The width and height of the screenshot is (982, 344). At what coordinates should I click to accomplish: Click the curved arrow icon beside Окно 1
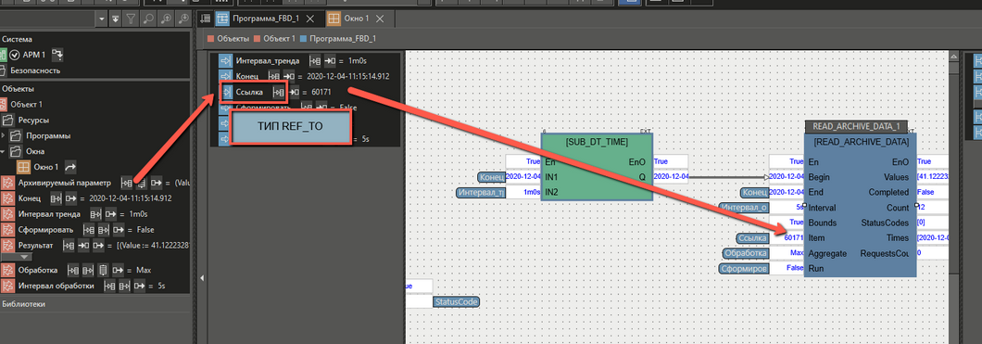coord(70,167)
